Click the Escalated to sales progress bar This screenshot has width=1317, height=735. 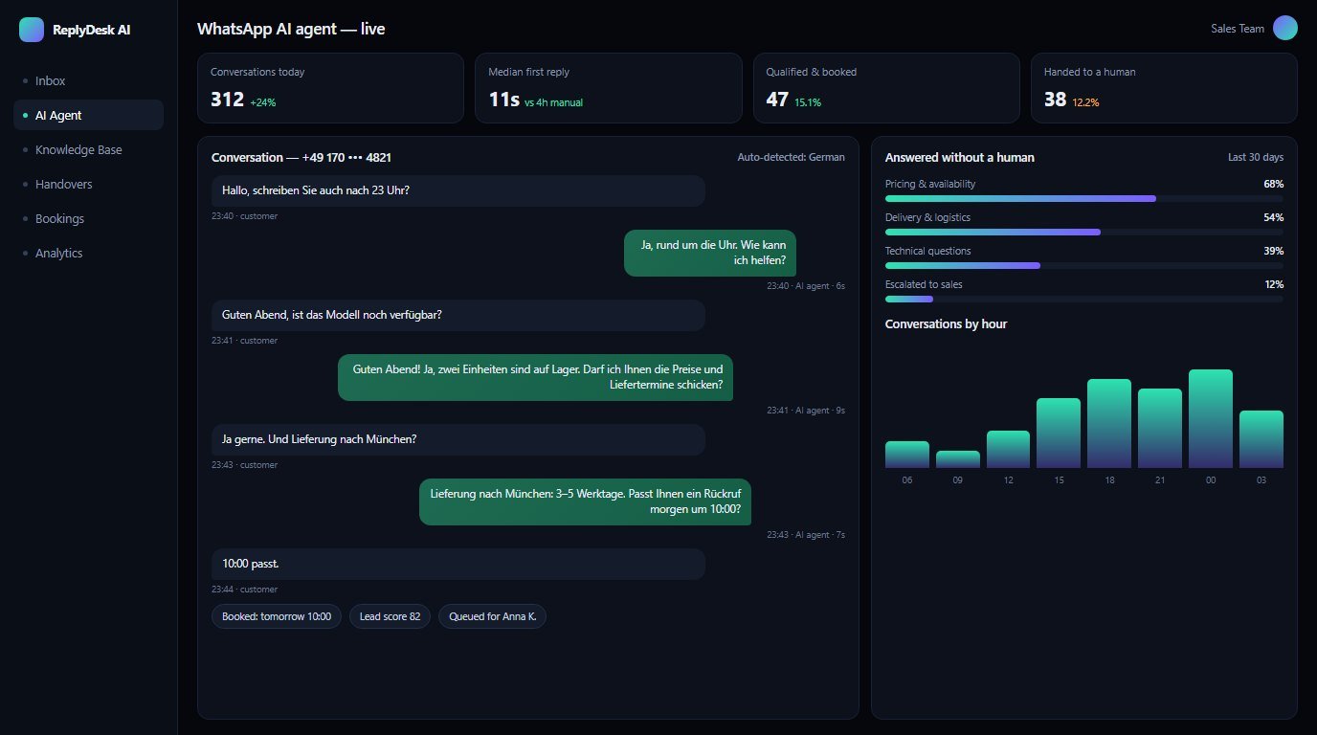tap(1084, 299)
